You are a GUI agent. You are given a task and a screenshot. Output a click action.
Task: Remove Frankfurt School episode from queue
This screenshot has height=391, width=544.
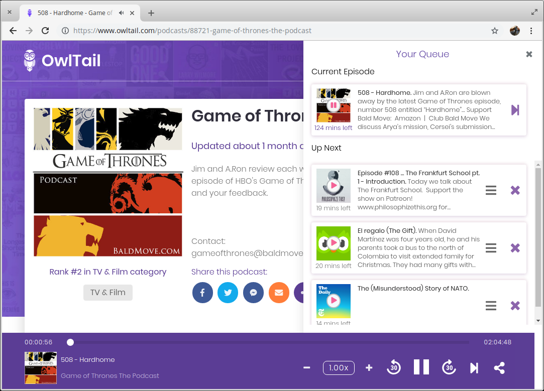pos(515,190)
